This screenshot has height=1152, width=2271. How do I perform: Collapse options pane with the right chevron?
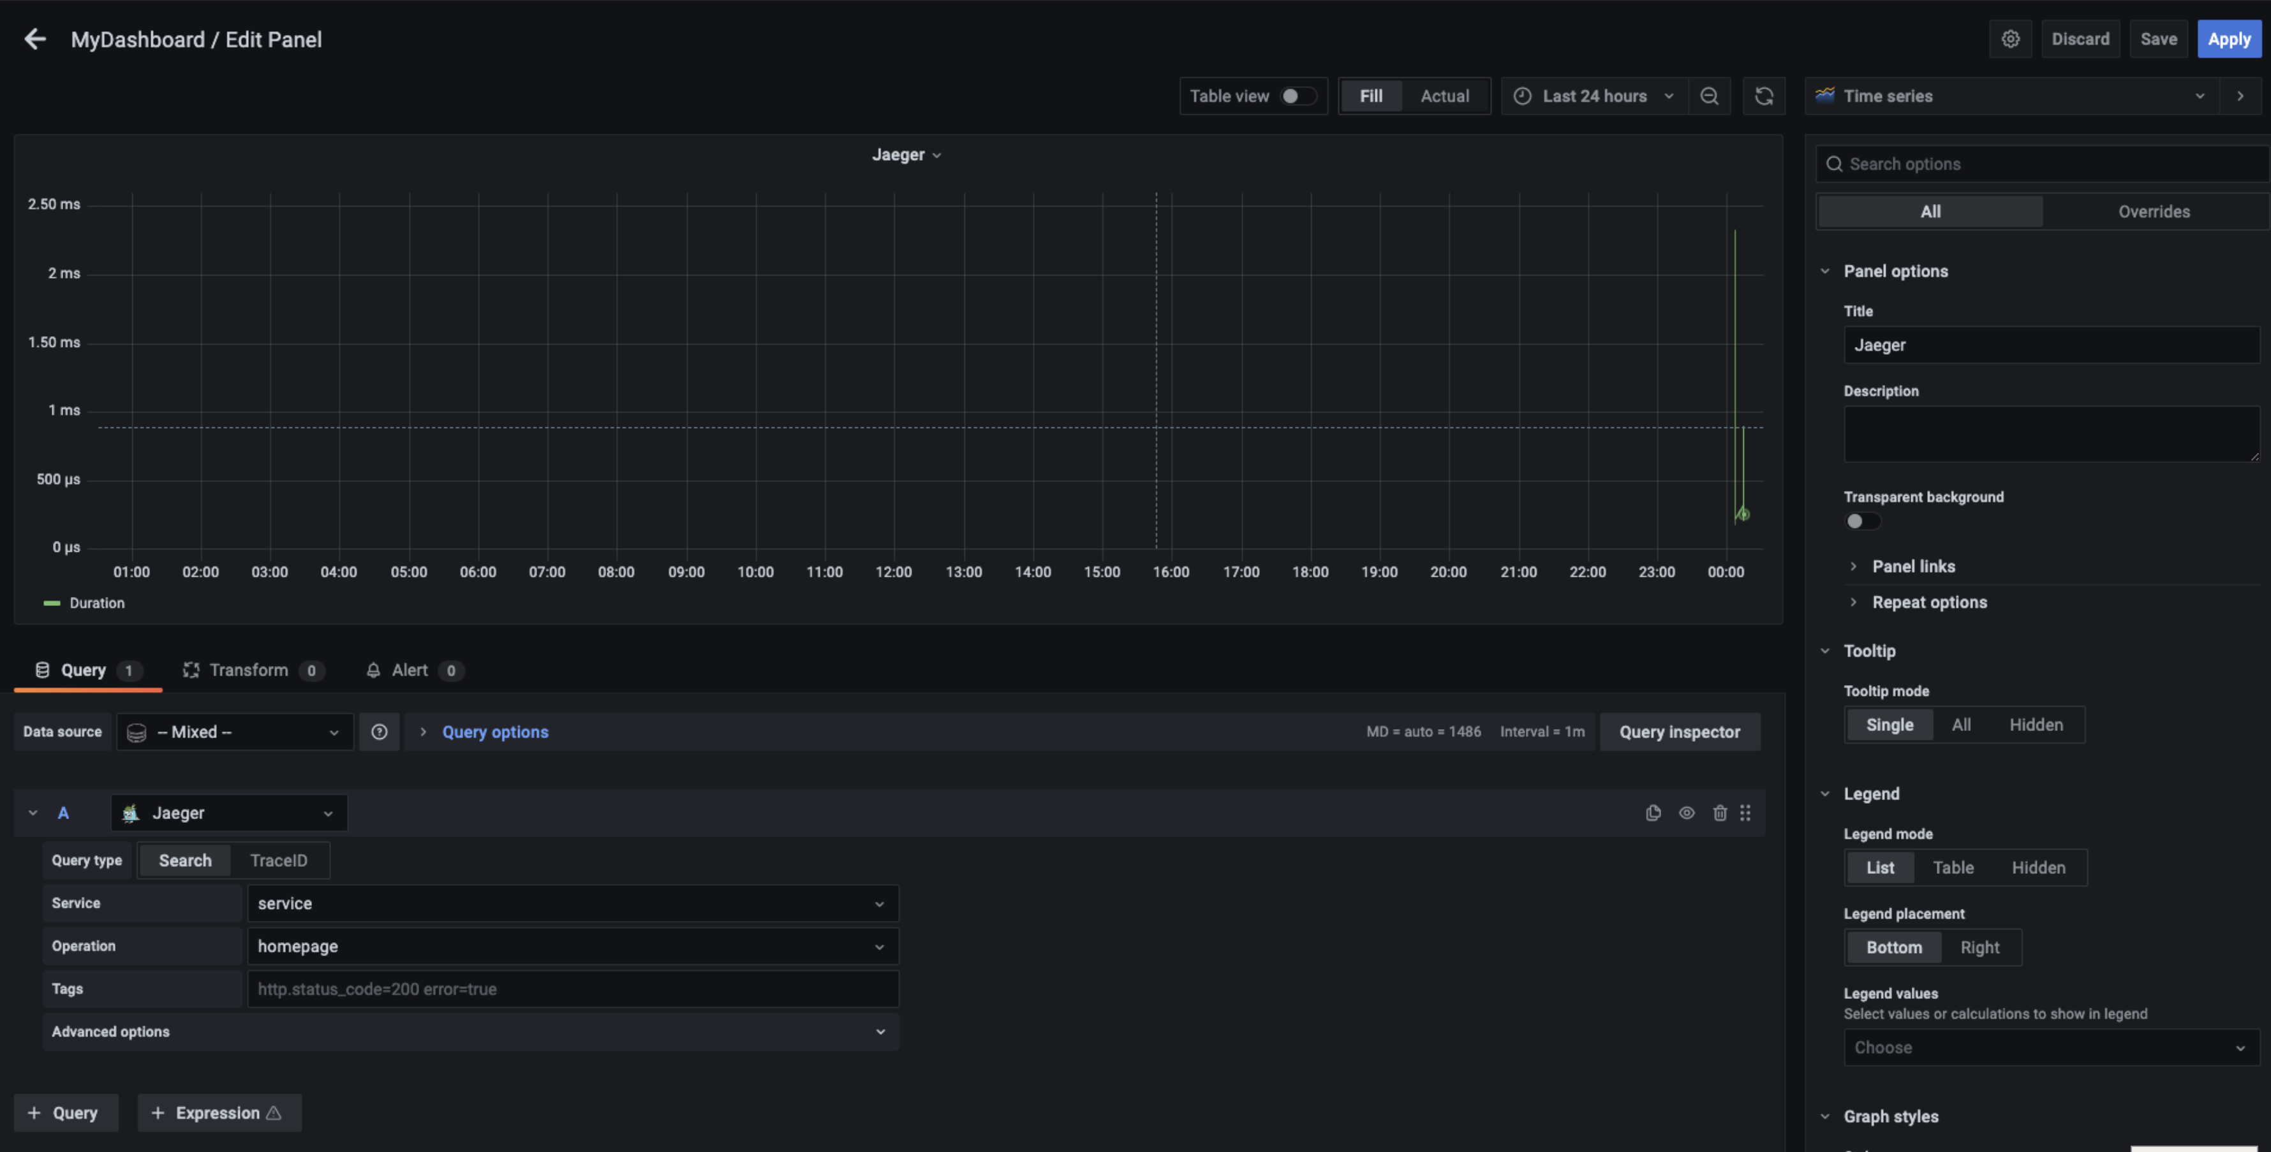point(2240,96)
